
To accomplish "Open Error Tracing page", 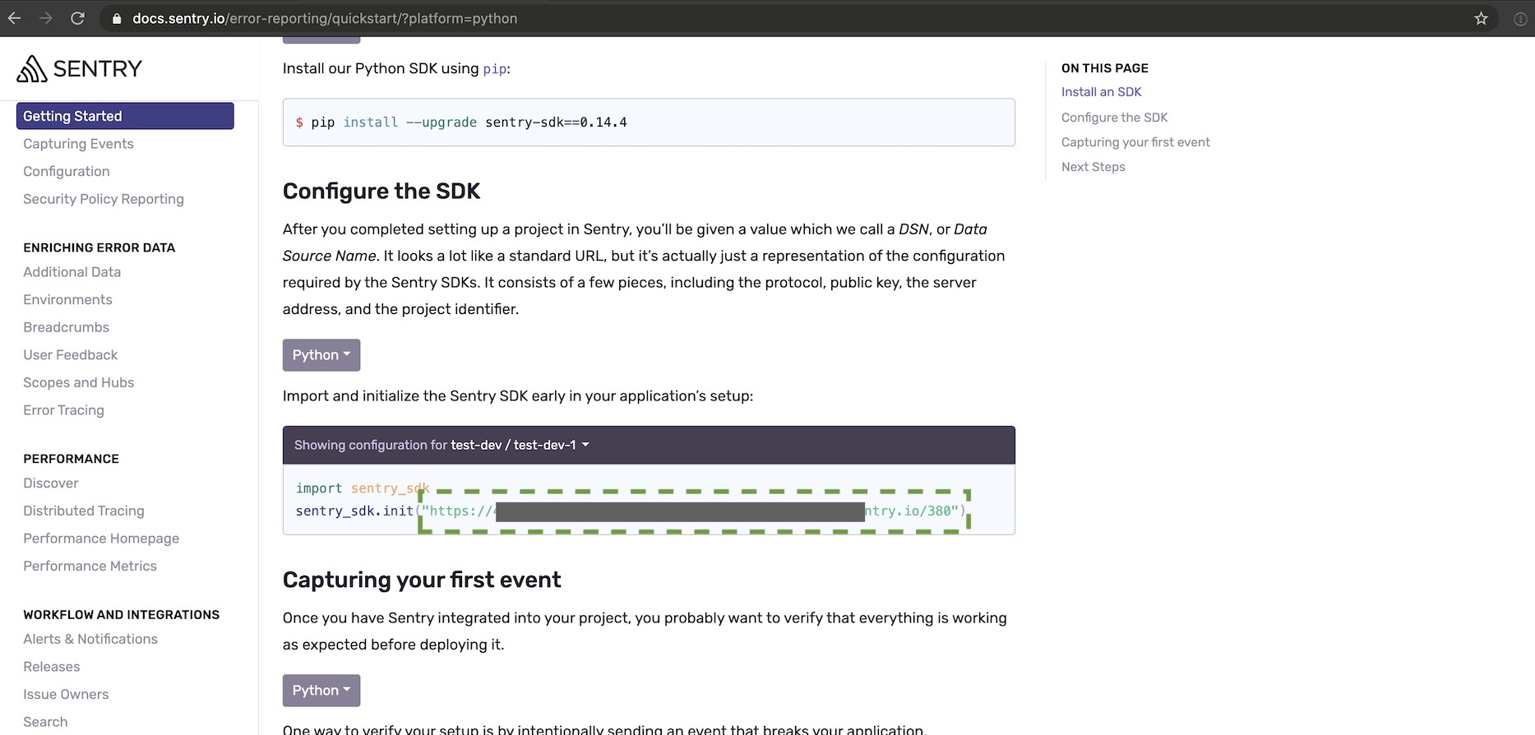I will point(63,410).
